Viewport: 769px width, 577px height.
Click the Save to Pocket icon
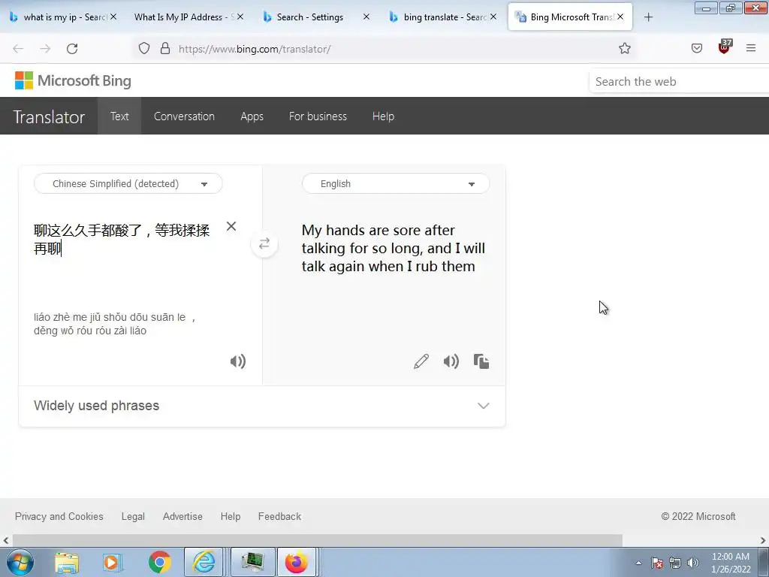pyautogui.click(x=697, y=48)
